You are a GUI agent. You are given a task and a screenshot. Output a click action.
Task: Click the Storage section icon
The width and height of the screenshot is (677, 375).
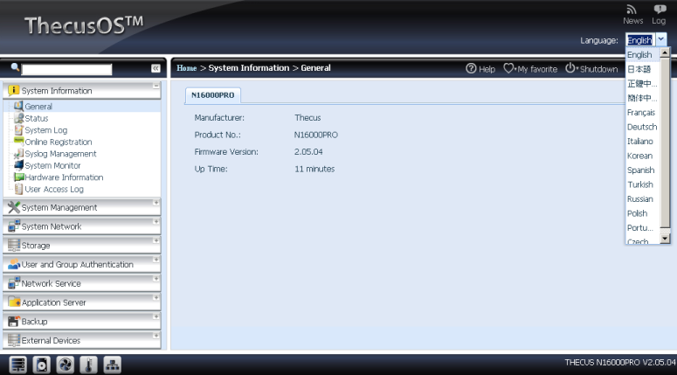(x=14, y=245)
